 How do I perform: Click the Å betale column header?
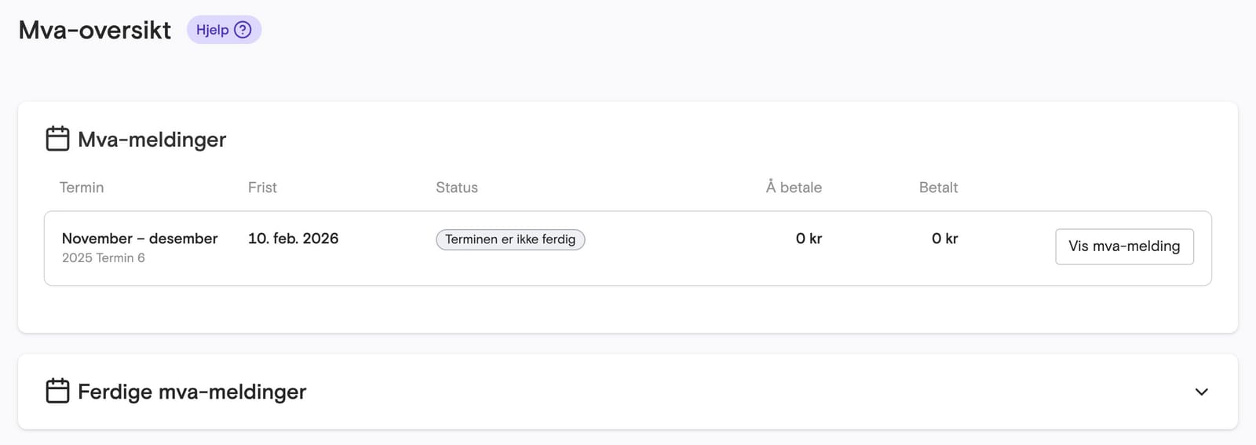[x=794, y=188]
